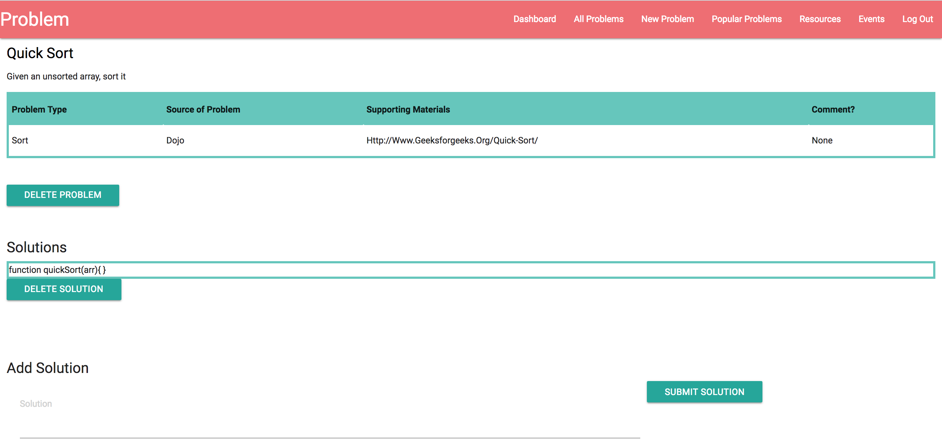Go to All Problems page
This screenshot has width=942, height=448.
pos(598,19)
